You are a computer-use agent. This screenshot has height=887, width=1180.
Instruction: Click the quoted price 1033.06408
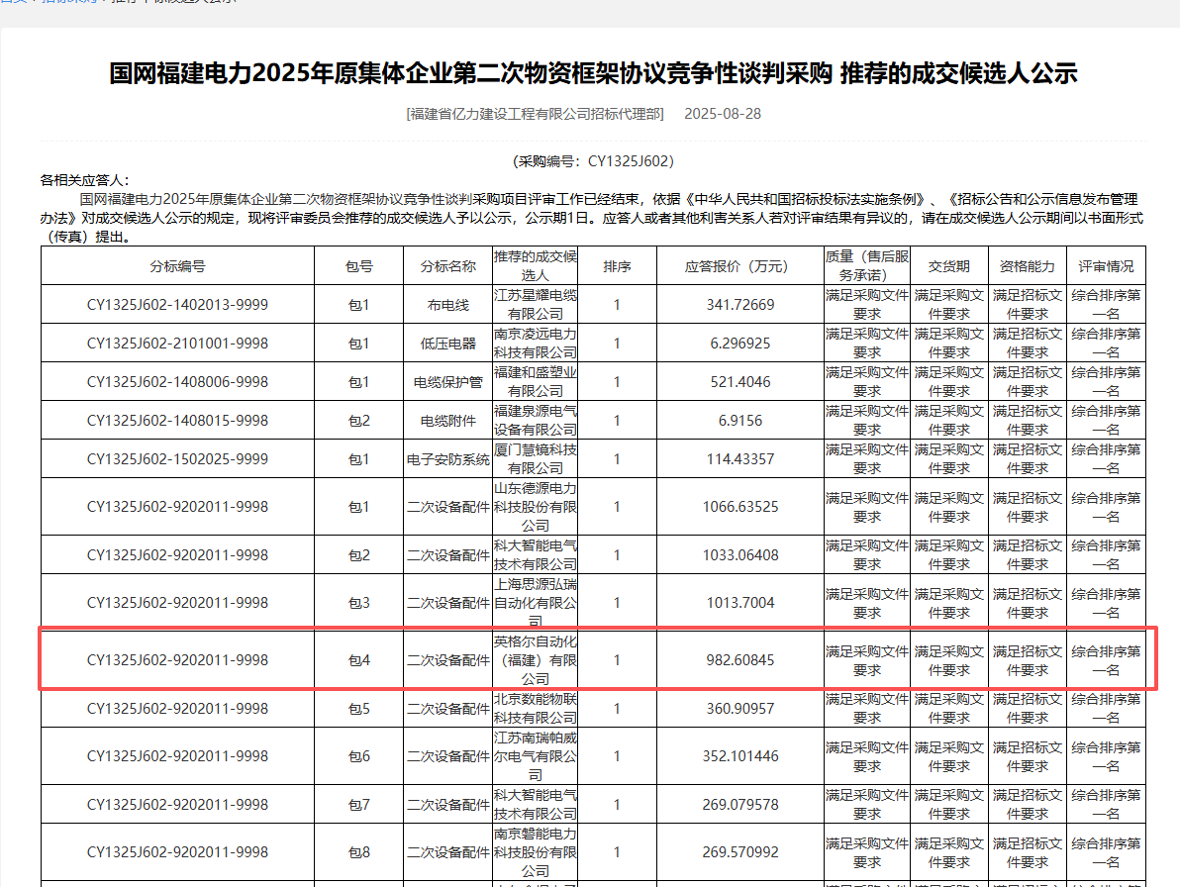pos(740,555)
